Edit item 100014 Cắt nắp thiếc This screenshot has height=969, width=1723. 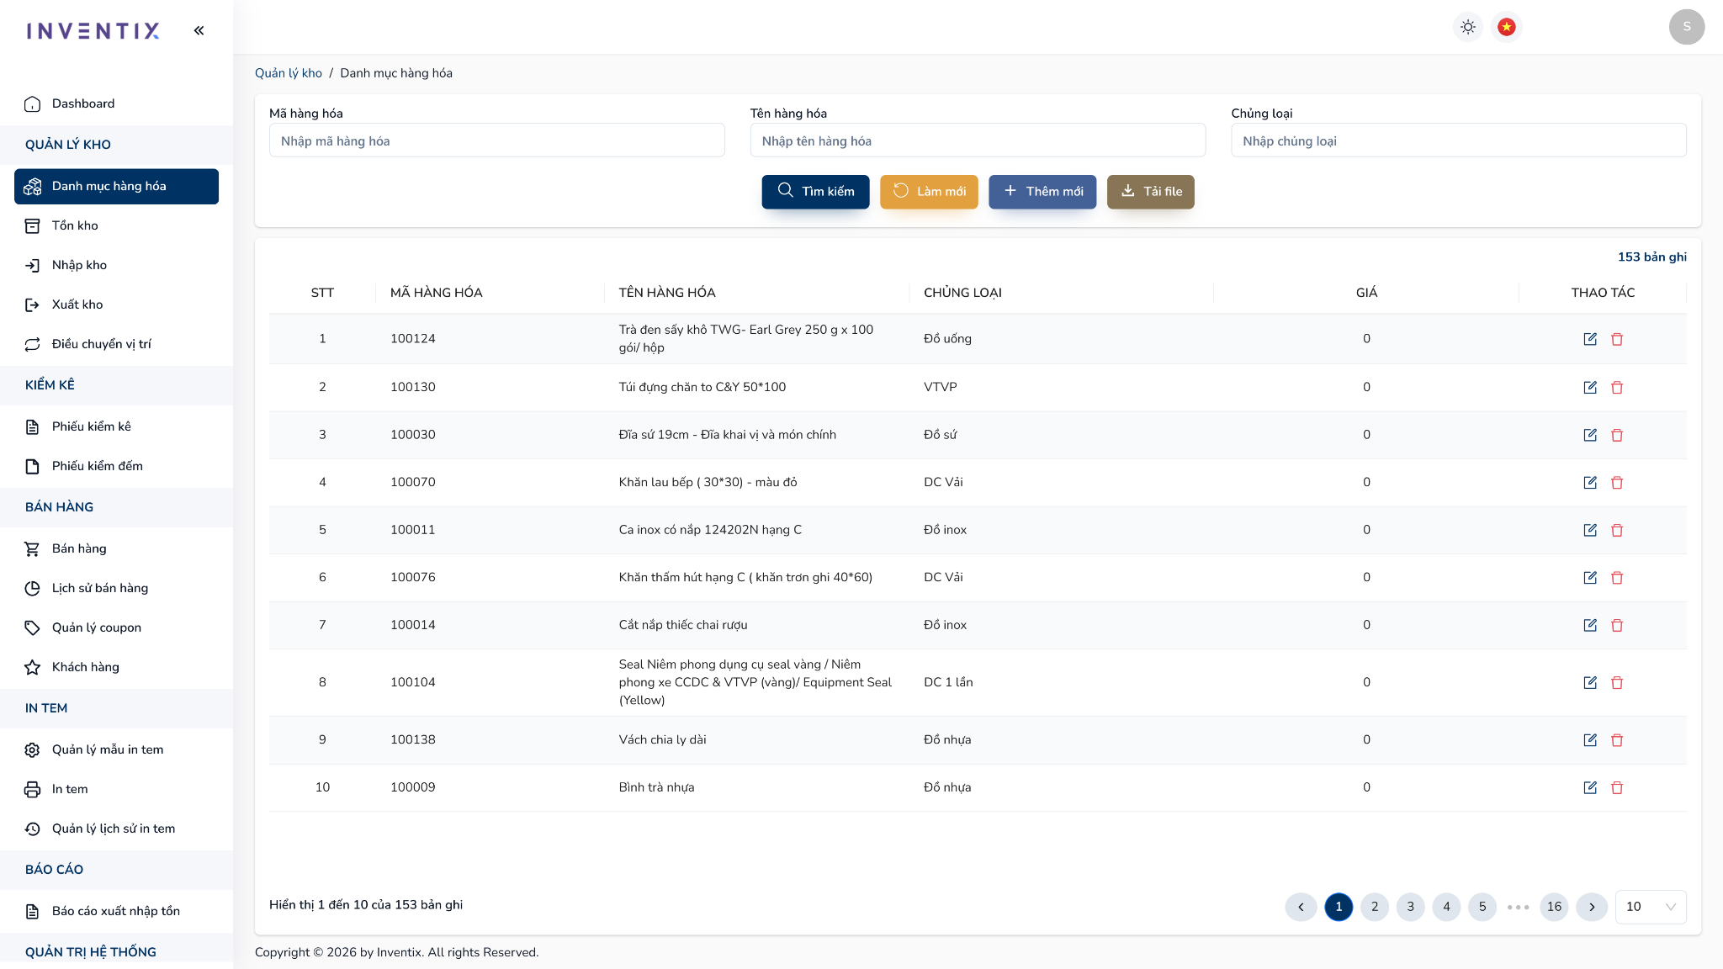[1590, 625]
